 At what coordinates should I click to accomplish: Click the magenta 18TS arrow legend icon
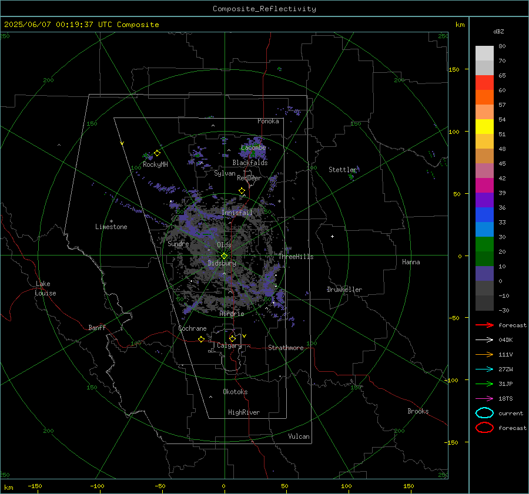pos(484,399)
